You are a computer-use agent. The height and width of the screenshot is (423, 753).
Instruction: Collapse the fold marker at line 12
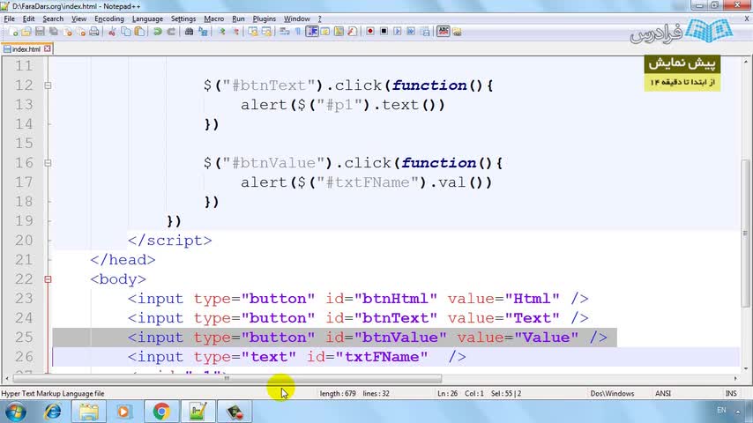click(x=48, y=85)
